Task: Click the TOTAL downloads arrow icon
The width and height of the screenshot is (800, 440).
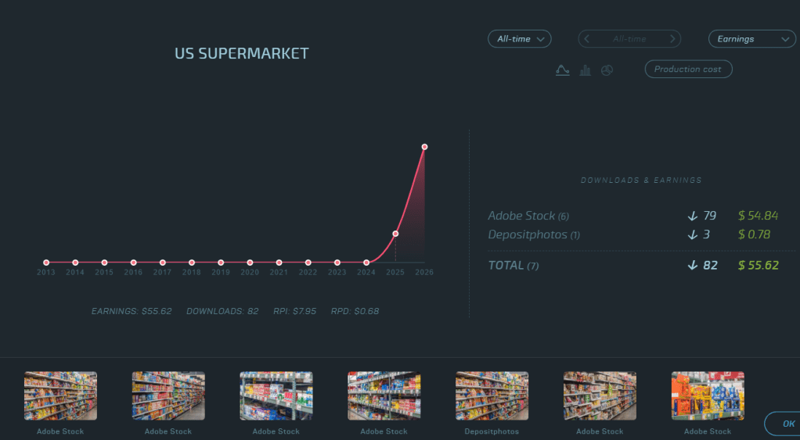Action: pos(692,266)
